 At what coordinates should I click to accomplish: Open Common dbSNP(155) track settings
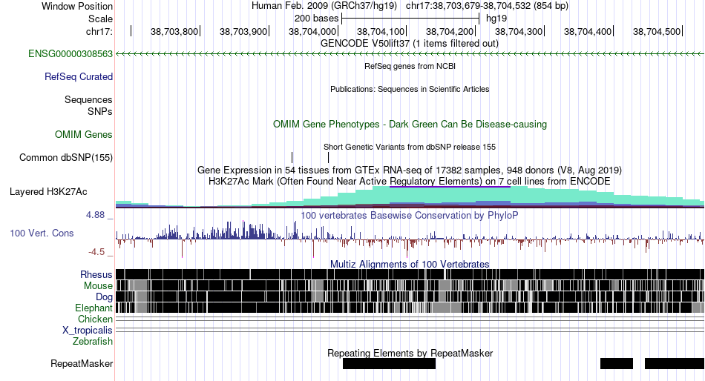click(65, 158)
